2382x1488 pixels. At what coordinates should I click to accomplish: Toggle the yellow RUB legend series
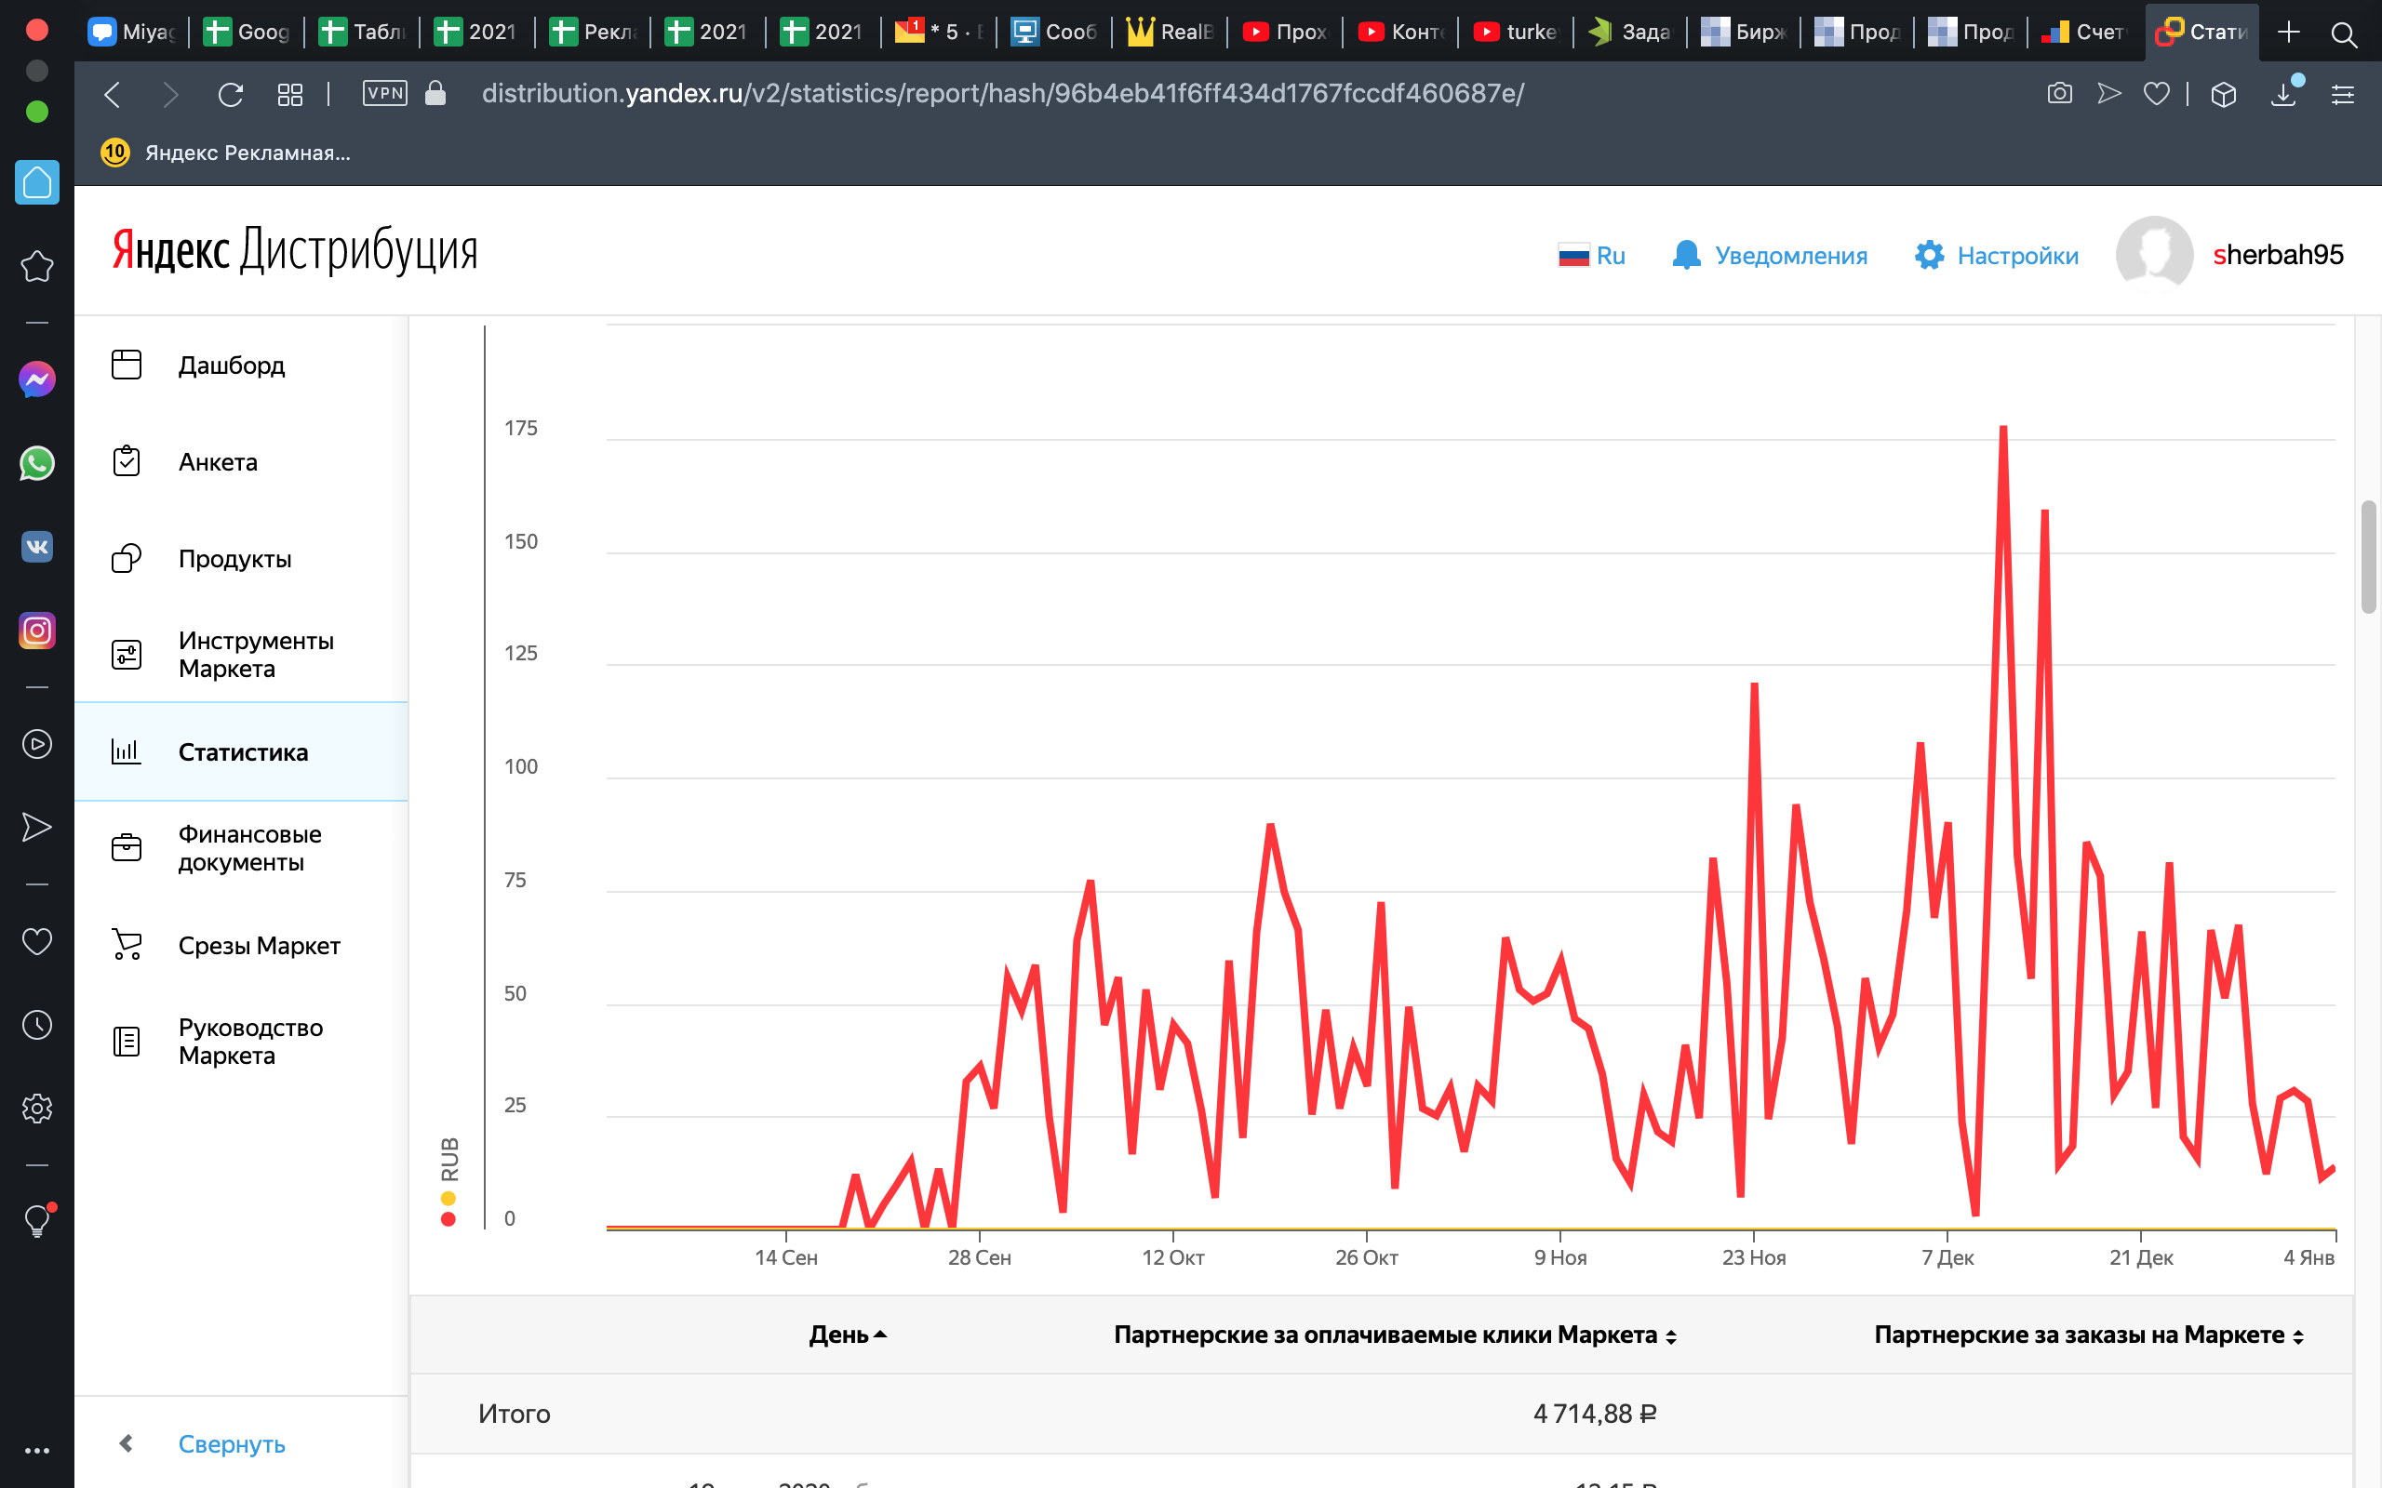tap(448, 1199)
